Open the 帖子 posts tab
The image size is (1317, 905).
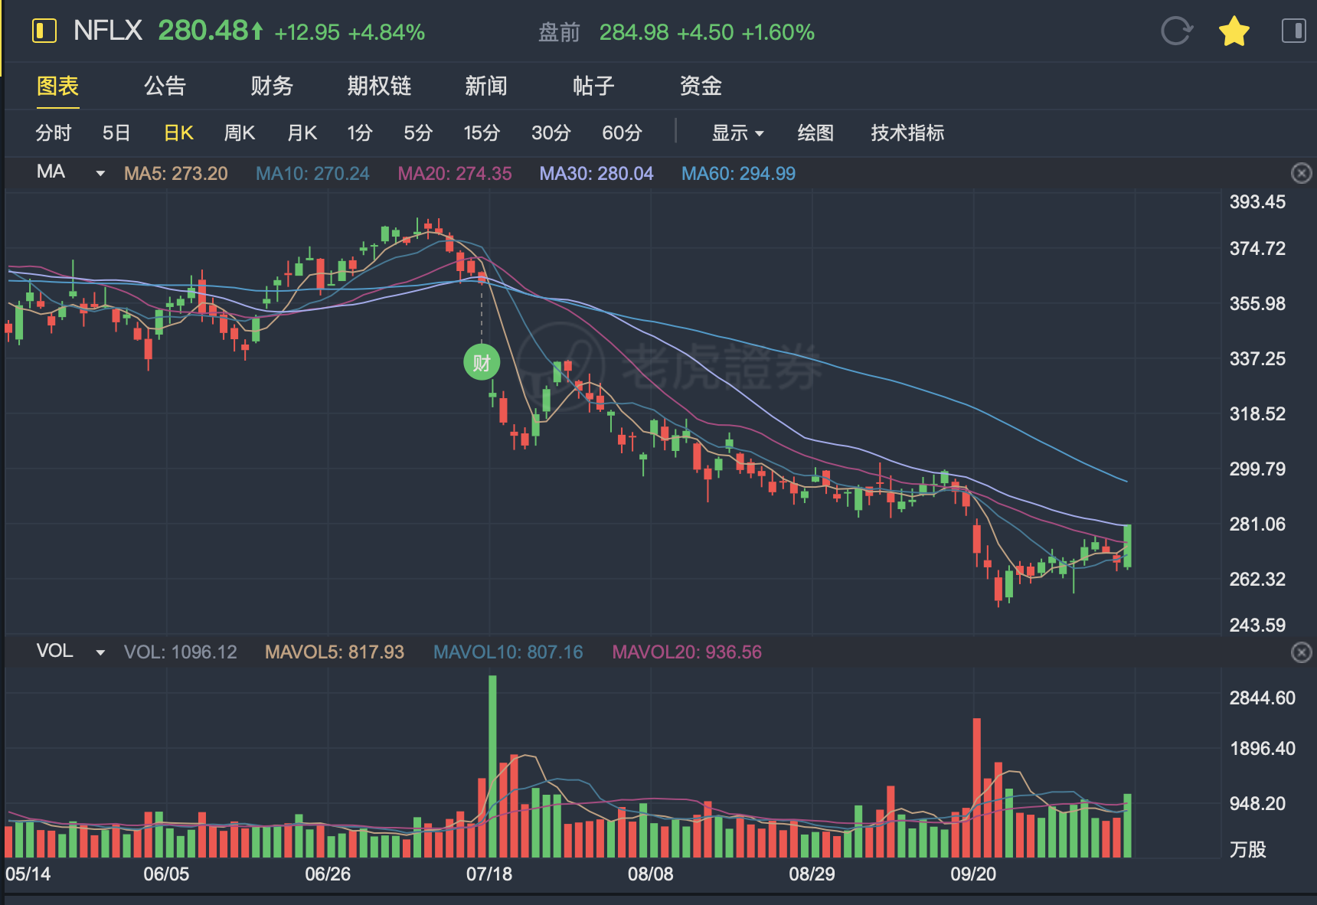coord(593,86)
